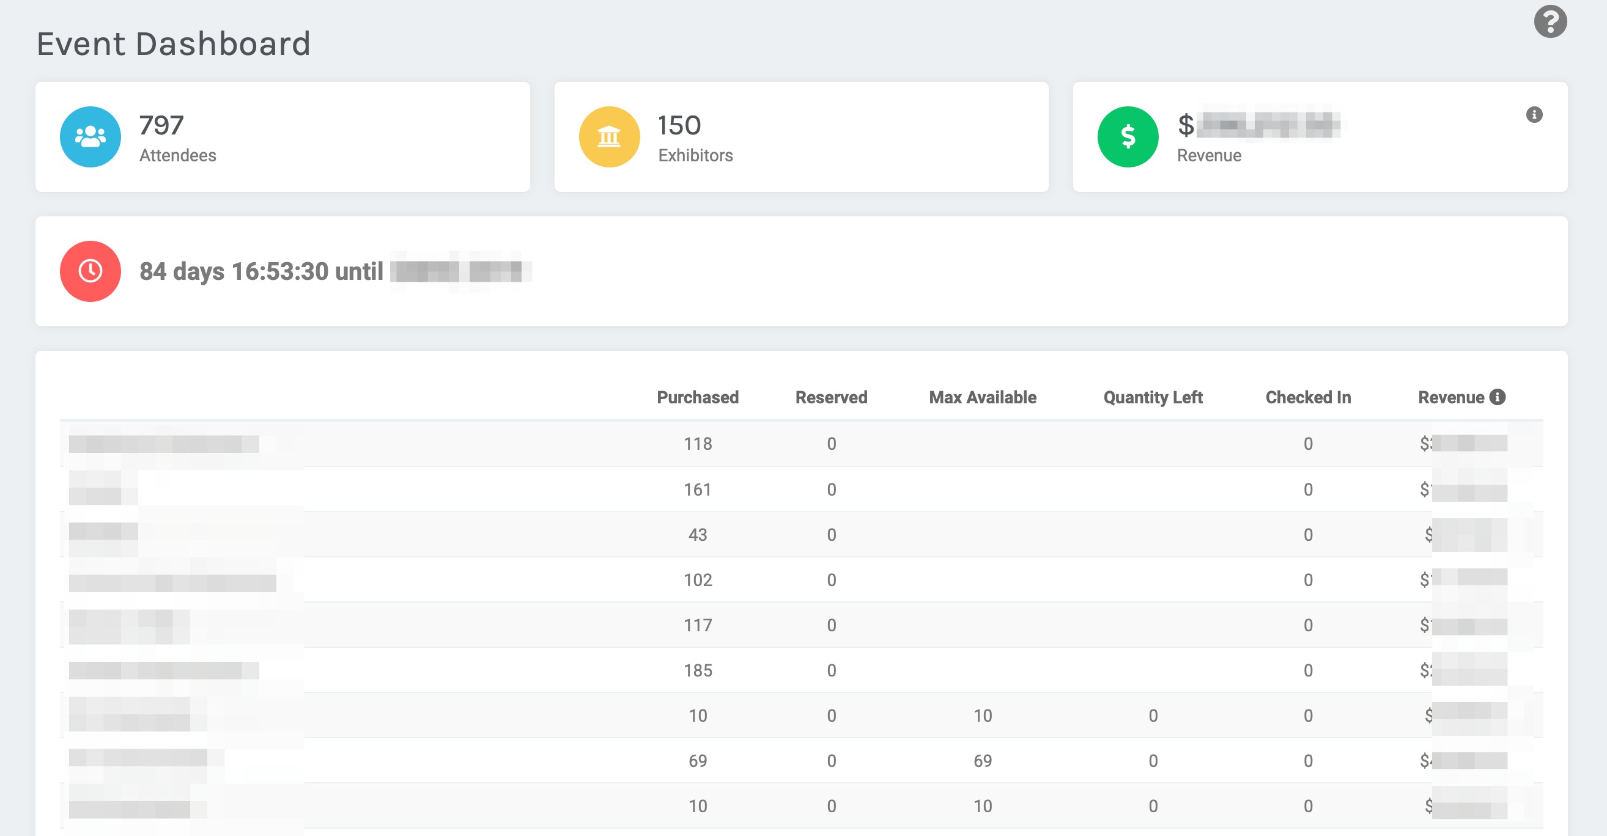The height and width of the screenshot is (836, 1607).
Task: Click the Checked In column header
Action: (x=1307, y=397)
